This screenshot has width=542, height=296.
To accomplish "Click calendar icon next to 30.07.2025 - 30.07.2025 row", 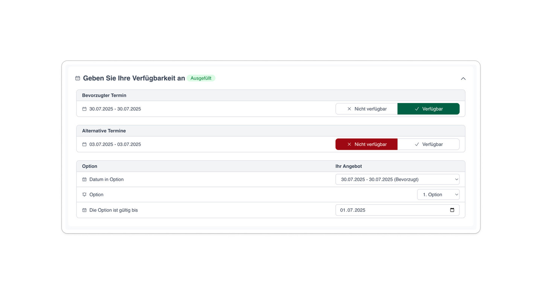I will (84, 109).
